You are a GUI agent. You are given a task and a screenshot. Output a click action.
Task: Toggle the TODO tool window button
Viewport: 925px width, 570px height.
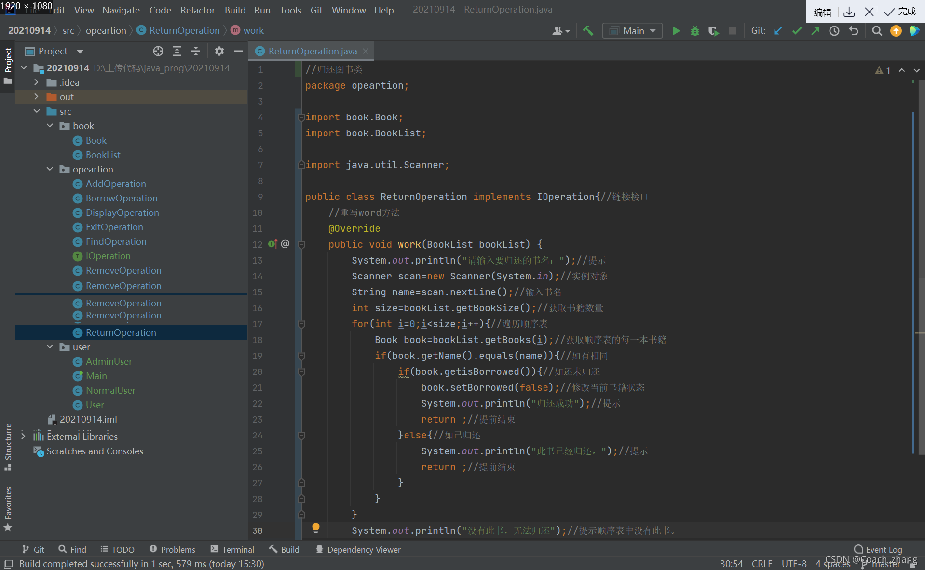pyautogui.click(x=117, y=549)
